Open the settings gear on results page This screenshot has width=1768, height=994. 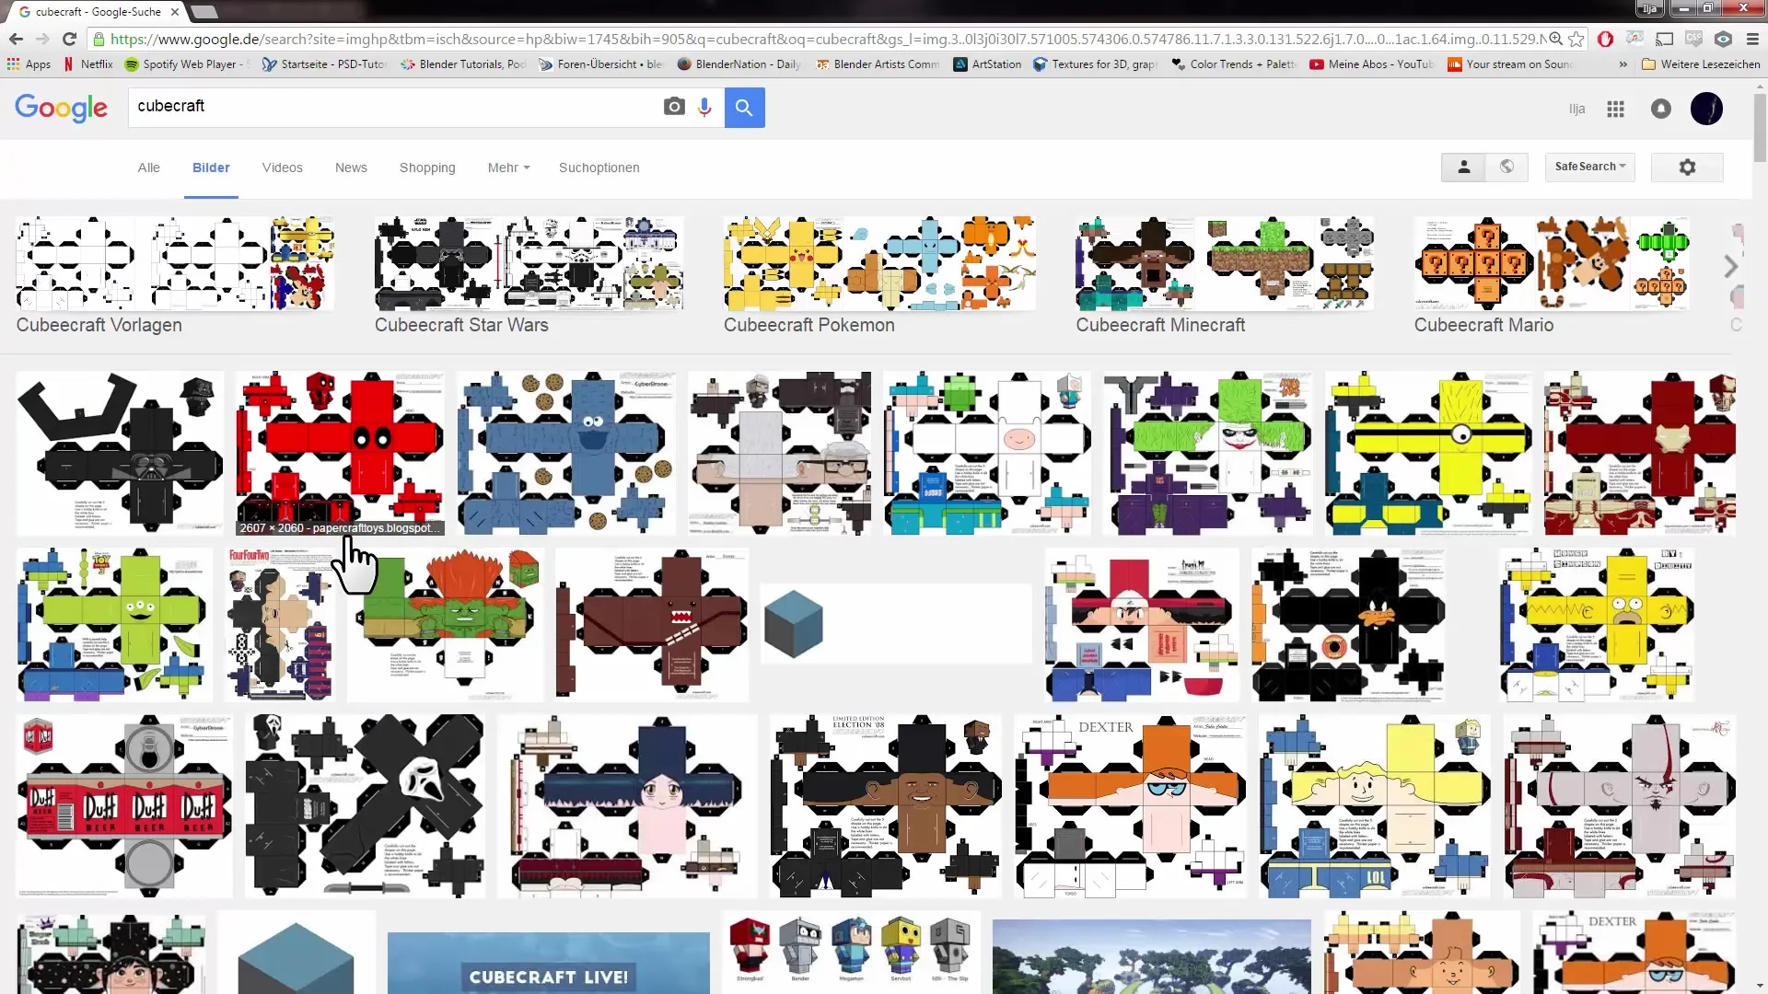(1687, 167)
